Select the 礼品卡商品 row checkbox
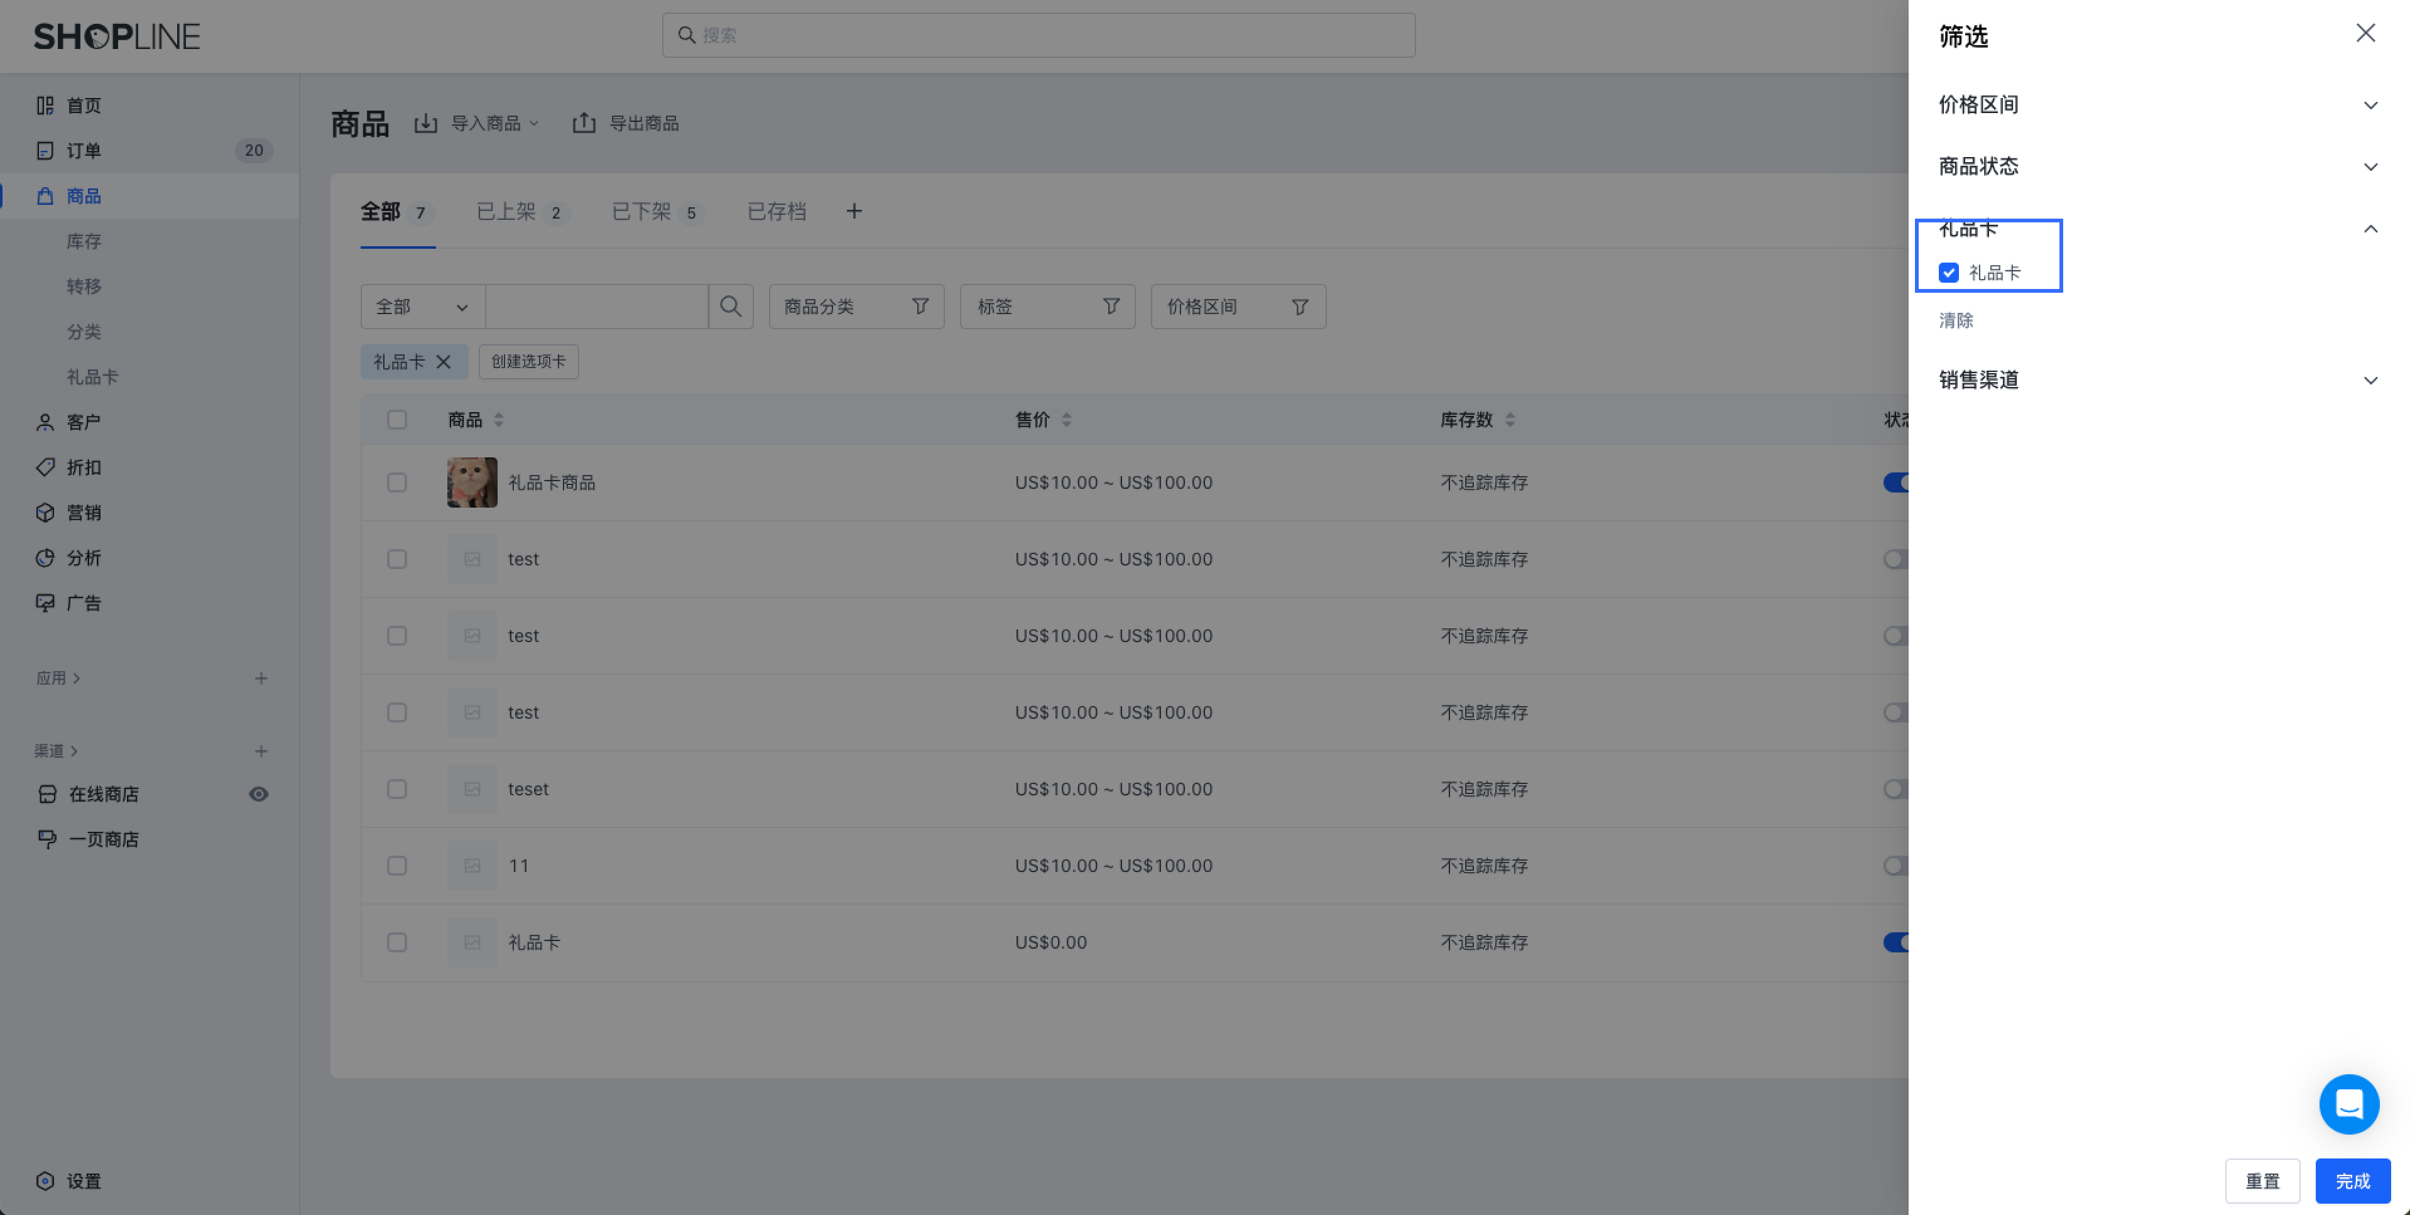Screen dimensions: 2410x1215 point(396,482)
